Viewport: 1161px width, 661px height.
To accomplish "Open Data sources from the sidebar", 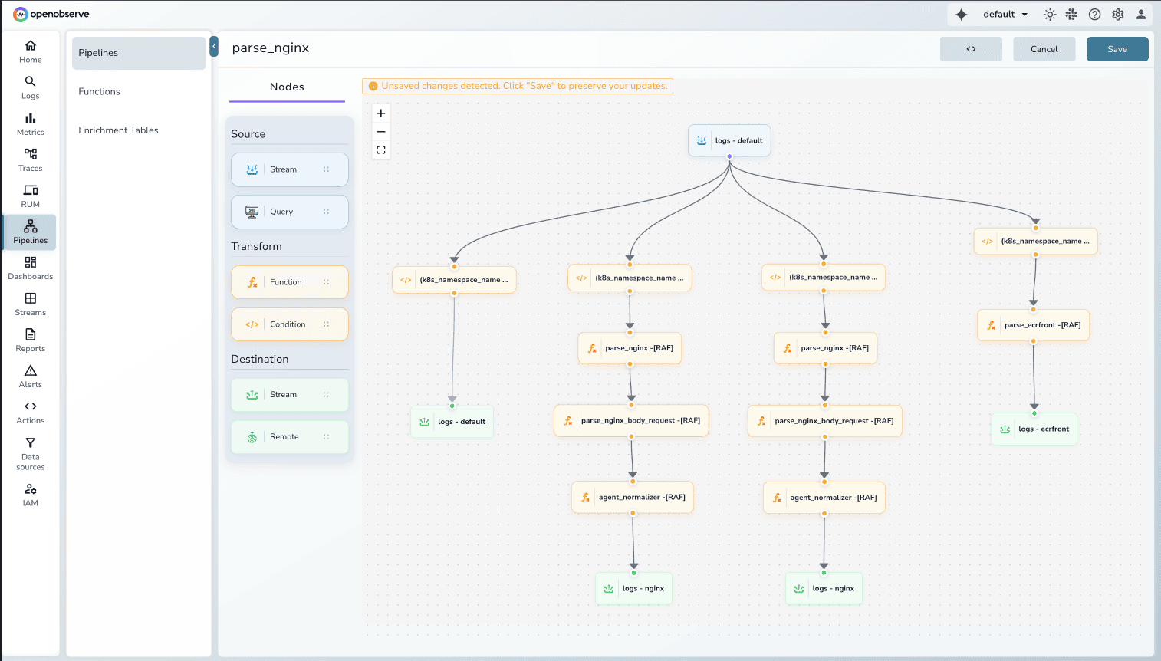I will [x=30, y=452].
